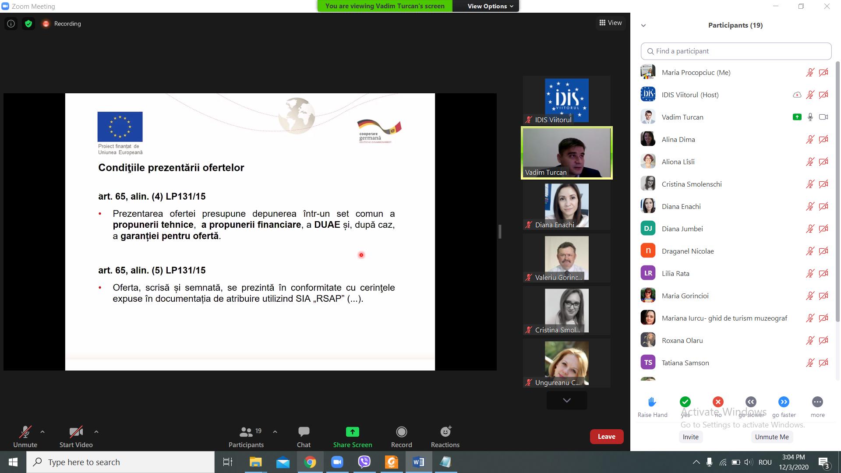This screenshot has width=841, height=473.
Task: Select participant Mariana Iurcu- ghid de turism muzeograf
Action: [x=736, y=318]
